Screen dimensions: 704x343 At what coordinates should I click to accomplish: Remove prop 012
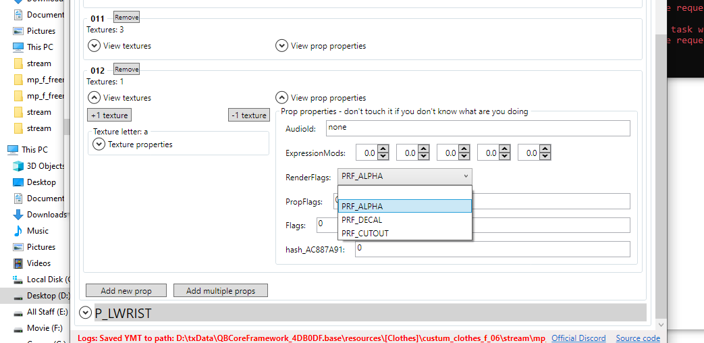[x=126, y=70]
